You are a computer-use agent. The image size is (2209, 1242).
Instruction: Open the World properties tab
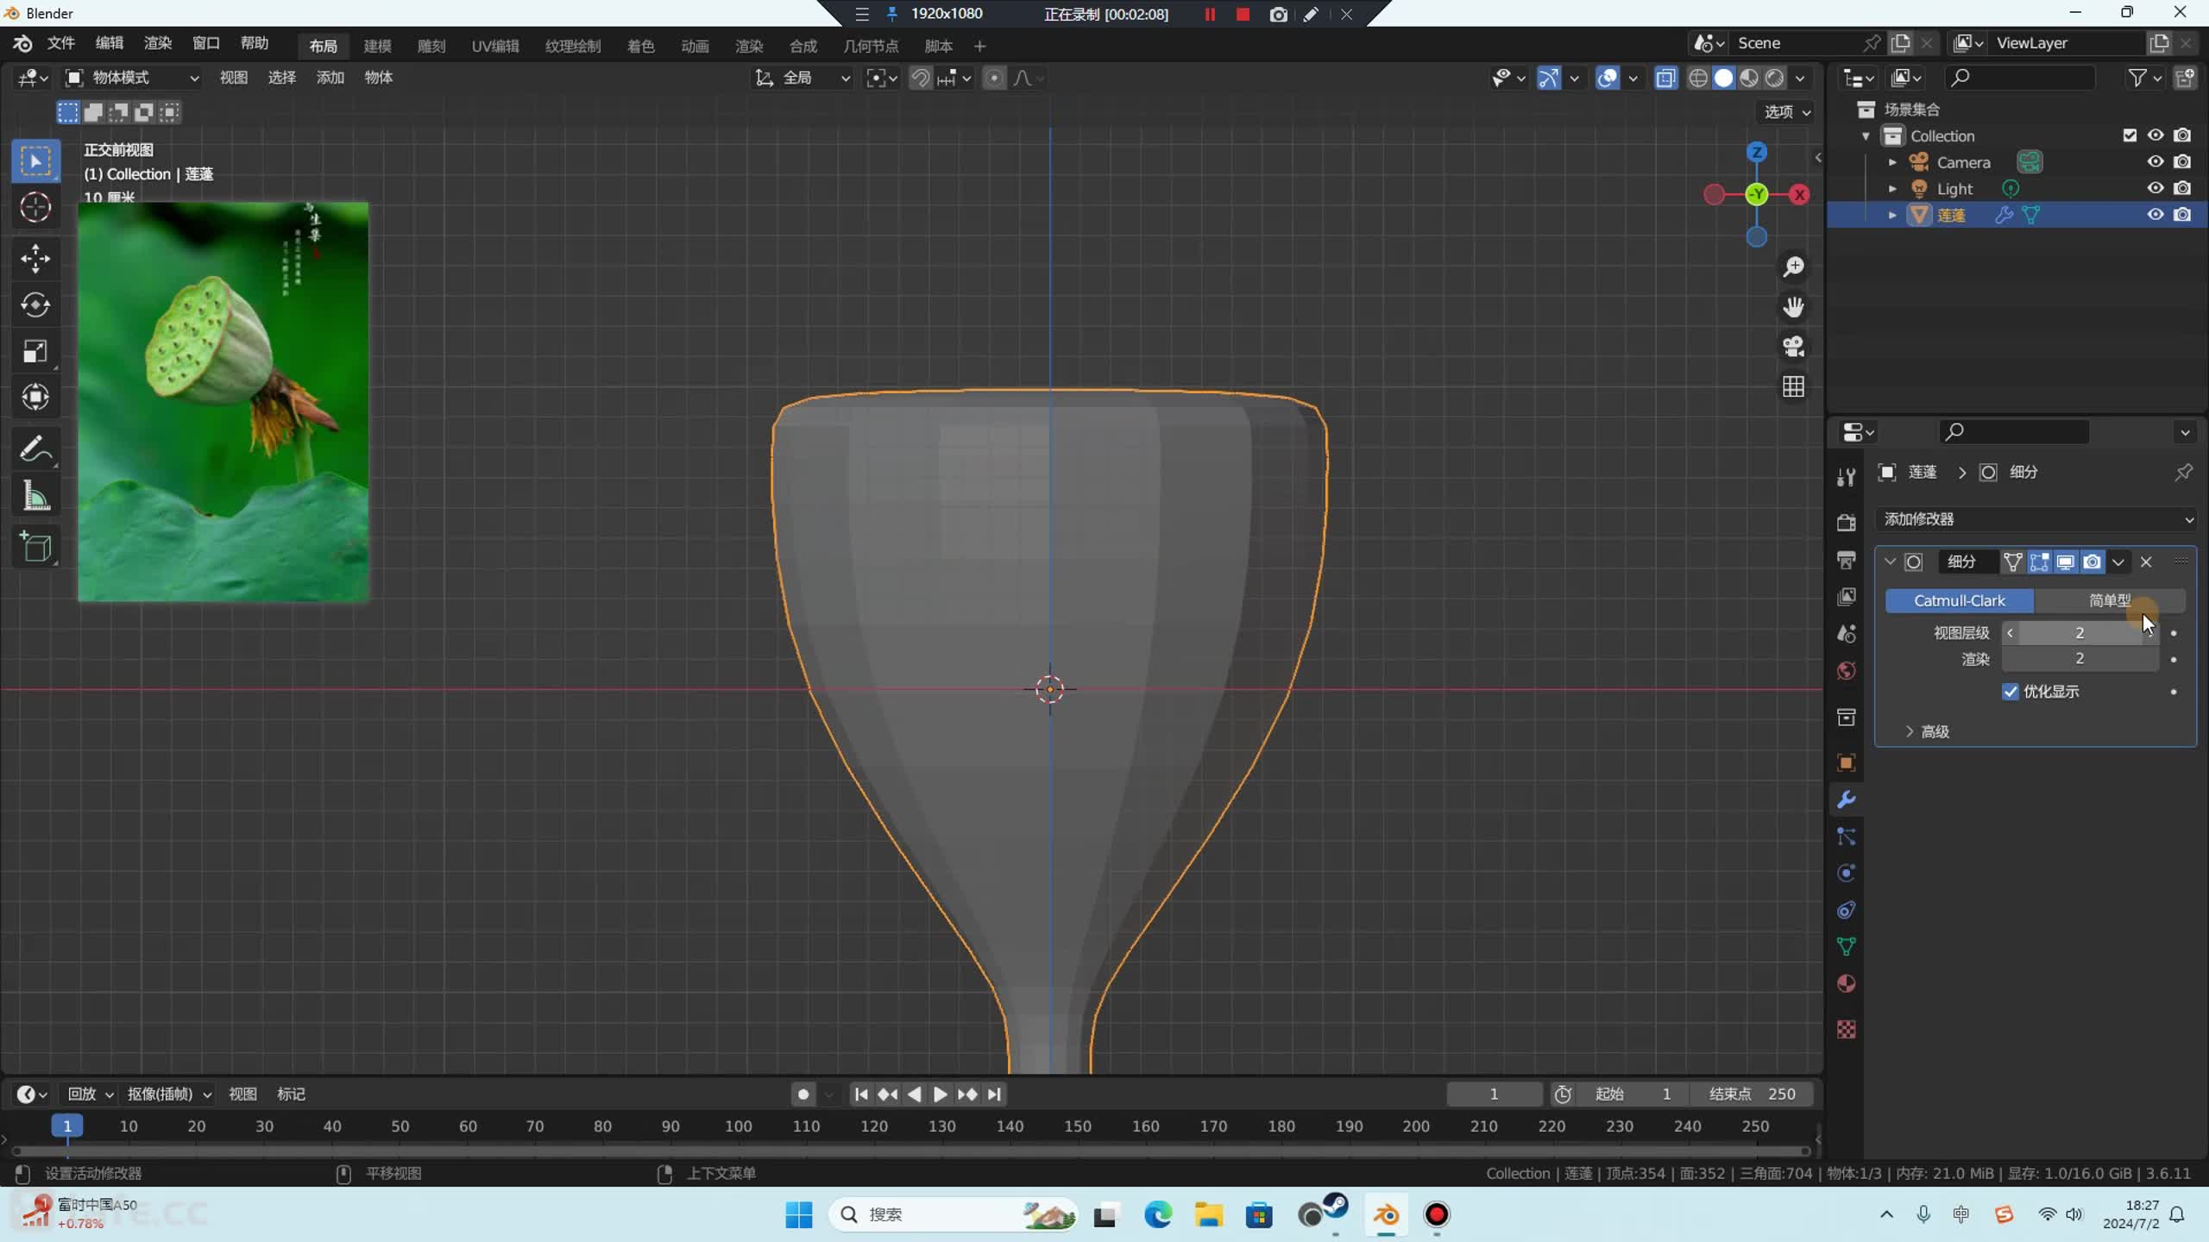(1847, 671)
